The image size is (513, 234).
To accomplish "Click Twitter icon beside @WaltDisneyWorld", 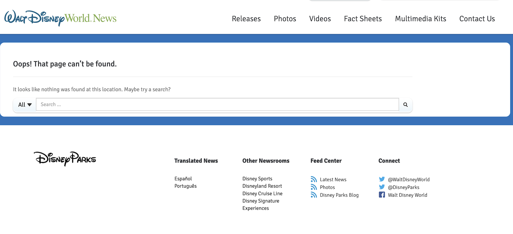I will pos(382,179).
